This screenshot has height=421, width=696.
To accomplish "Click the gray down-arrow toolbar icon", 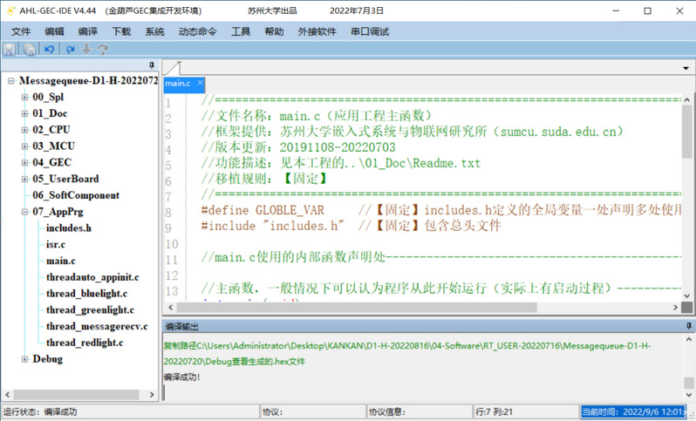I will click(x=86, y=50).
